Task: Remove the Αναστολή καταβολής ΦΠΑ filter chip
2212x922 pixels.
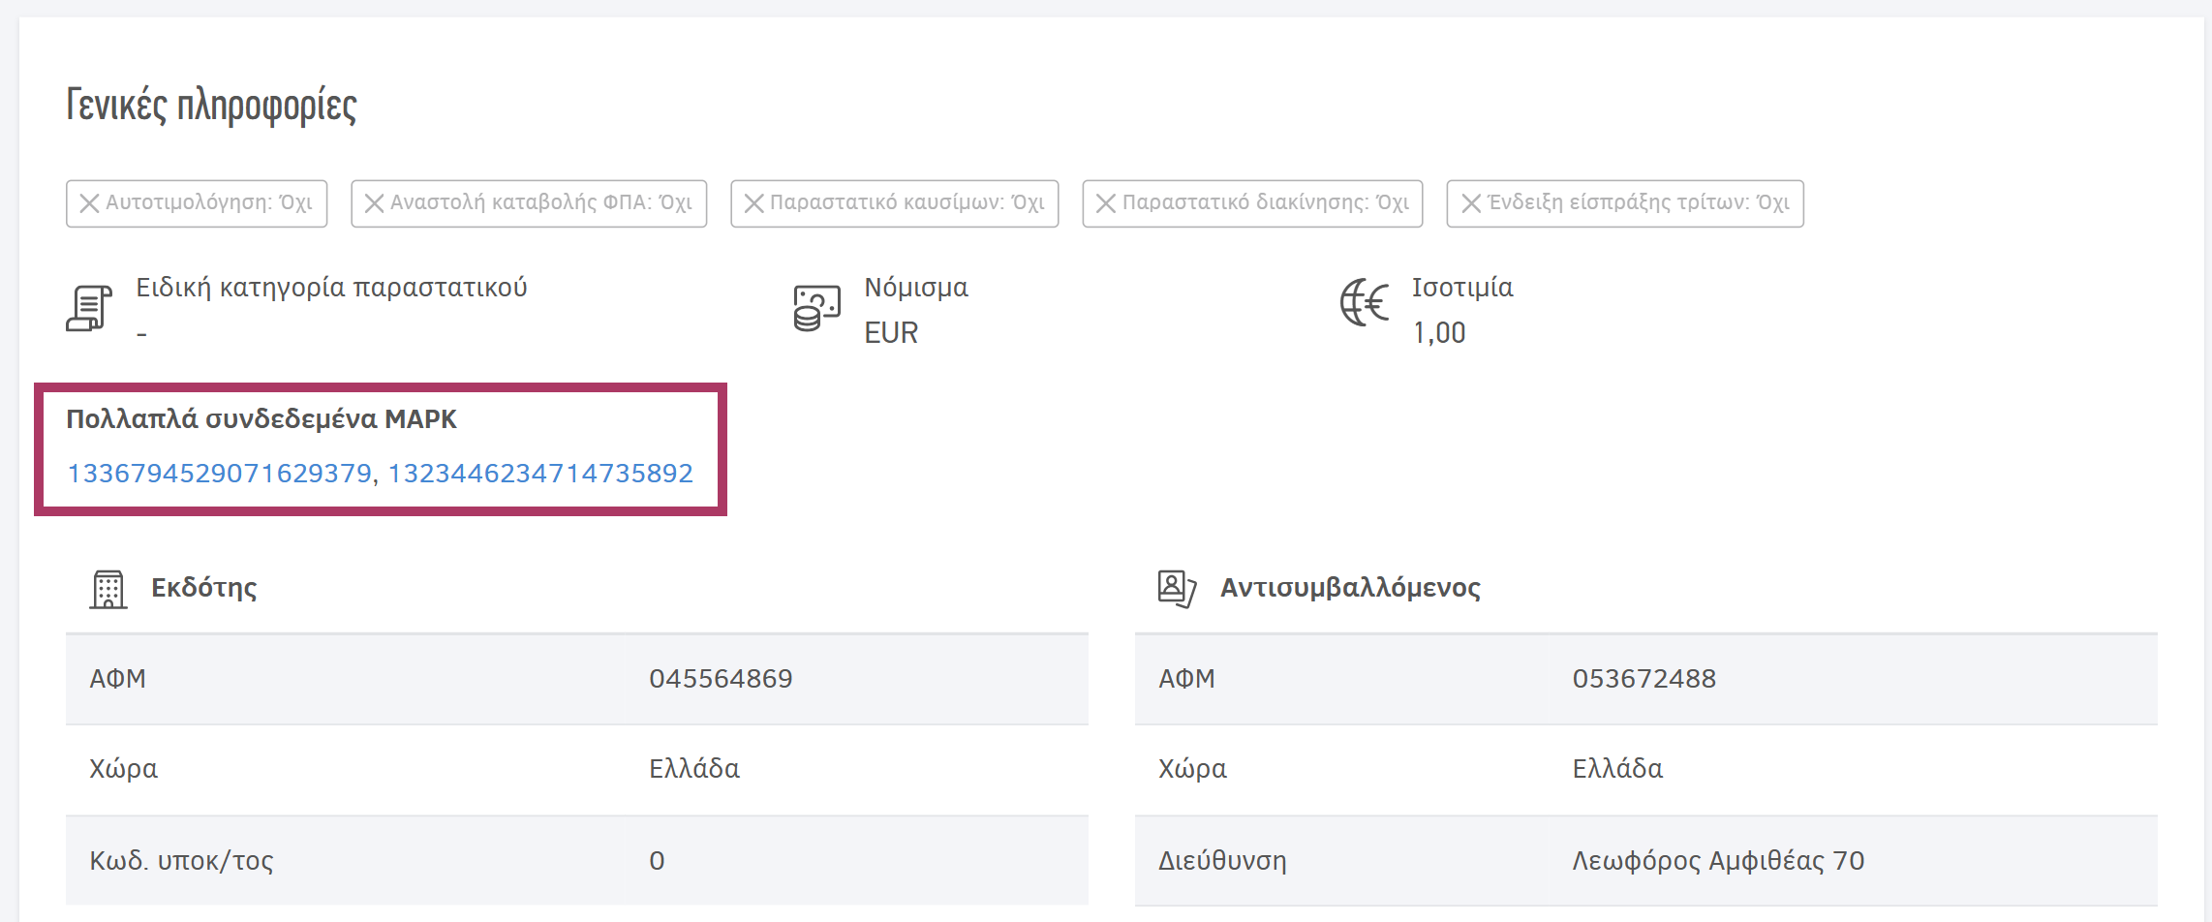Action: point(375,203)
